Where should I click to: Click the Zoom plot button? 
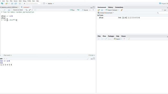[x=108, y=39]
